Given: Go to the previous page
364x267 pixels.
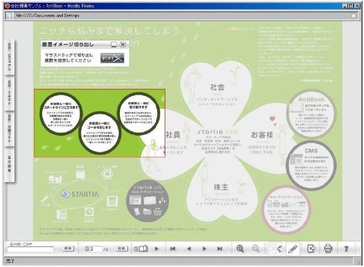Looking at the screenshot, I should click(189, 249).
